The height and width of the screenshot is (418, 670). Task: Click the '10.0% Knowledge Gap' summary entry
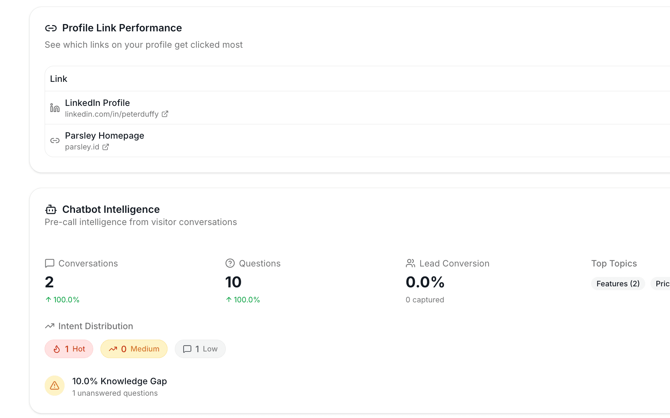120,381
